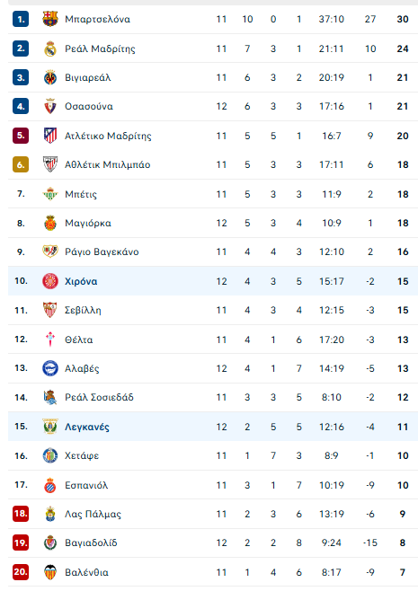Image resolution: width=418 pixels, height=591 pixels.
Task: Open the Ρεάλ Σοσιεδάδ team page
Action: [99, 397]
